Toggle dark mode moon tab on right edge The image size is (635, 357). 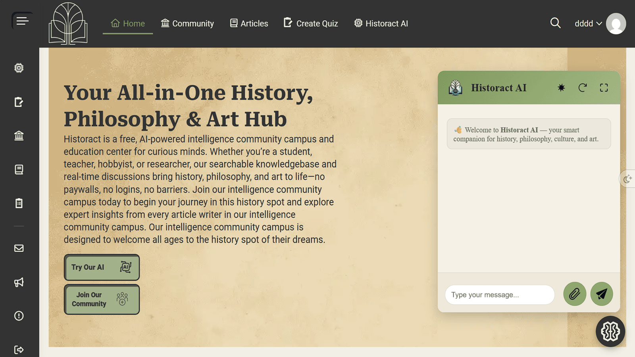click(627, 179)
